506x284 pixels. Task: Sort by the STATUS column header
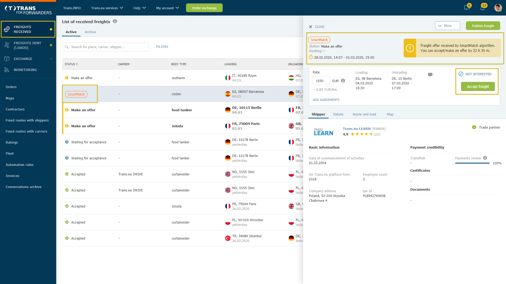pyautogui.click(x=71, y=64)
